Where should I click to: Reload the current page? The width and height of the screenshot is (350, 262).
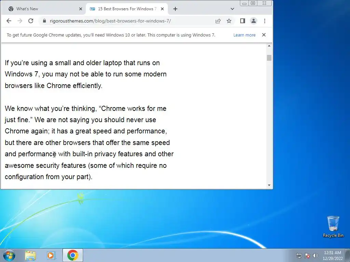[x=31, y=21]
